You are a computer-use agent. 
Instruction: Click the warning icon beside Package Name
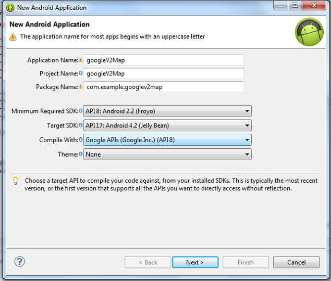tap(81, 86)
